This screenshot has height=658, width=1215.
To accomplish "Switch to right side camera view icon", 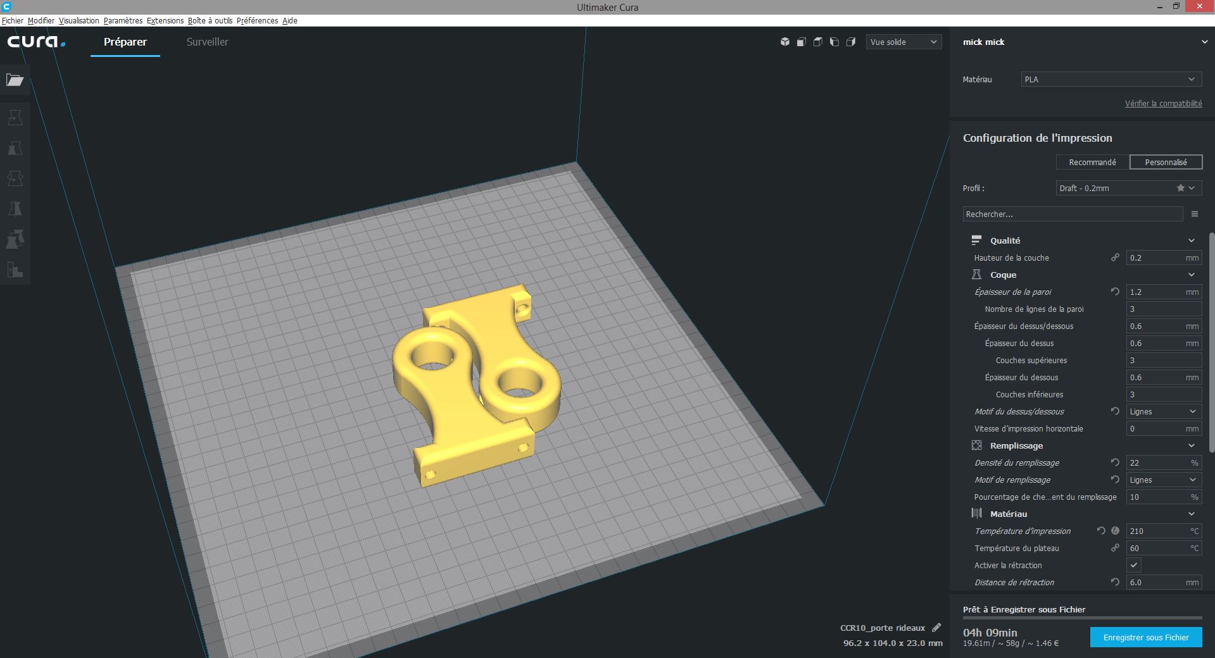I will click(x=851, y=42).
